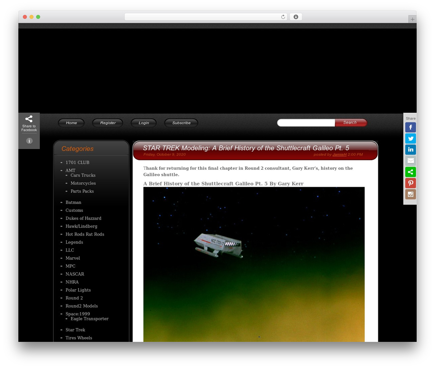The height and width of the screenshot is (368, 435).
Task: Open the 1701 CLUB category
Action: [77, 163]
